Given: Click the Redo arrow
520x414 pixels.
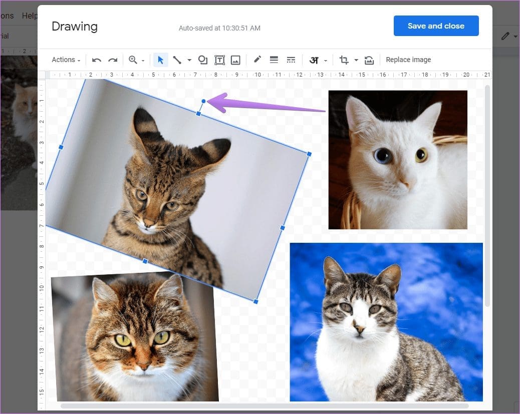Looking at the screenshot, I should coord(112,60).
